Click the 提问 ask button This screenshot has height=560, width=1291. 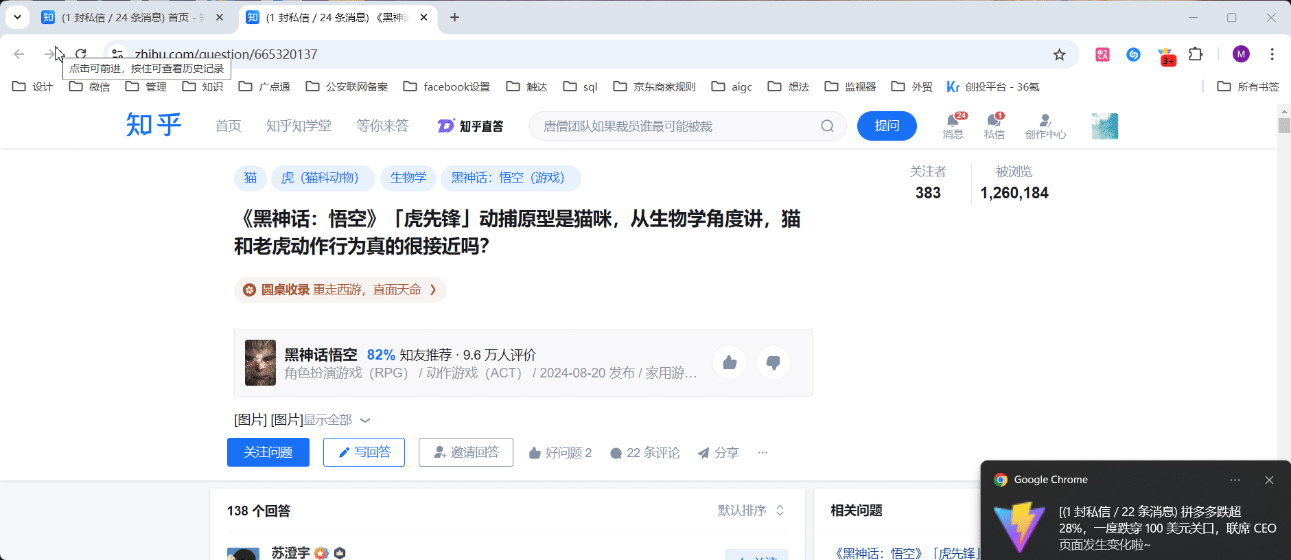887,126
